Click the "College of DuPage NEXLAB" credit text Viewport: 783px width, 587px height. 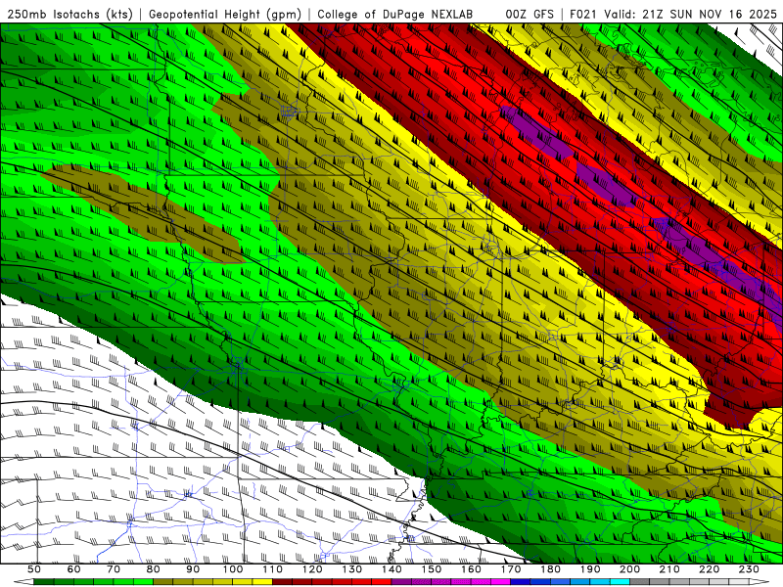(395, 14)
